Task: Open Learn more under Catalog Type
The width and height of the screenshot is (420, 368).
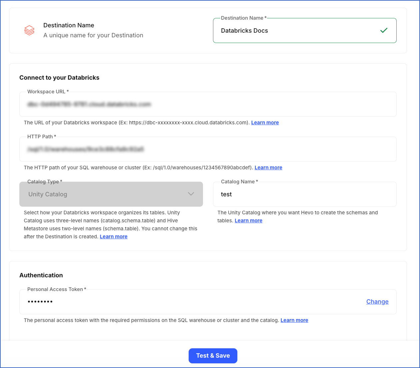Action: coord(114,237)
